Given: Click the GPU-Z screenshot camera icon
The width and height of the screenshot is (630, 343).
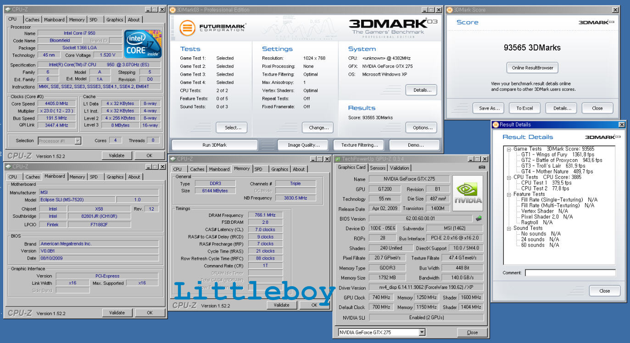Looking at the screenshot, I should (482, 167).
